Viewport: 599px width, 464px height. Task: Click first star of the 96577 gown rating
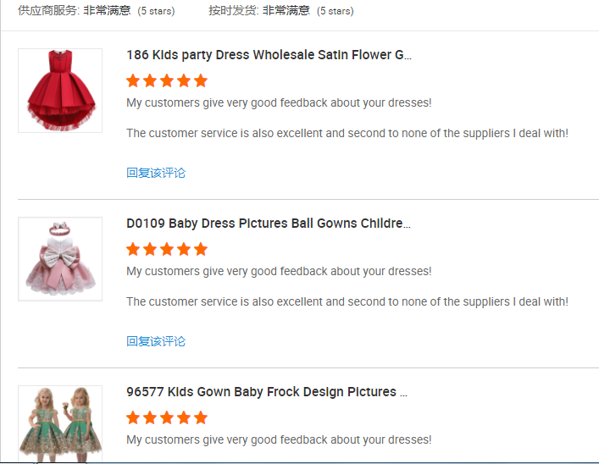(x=133, y=418)
